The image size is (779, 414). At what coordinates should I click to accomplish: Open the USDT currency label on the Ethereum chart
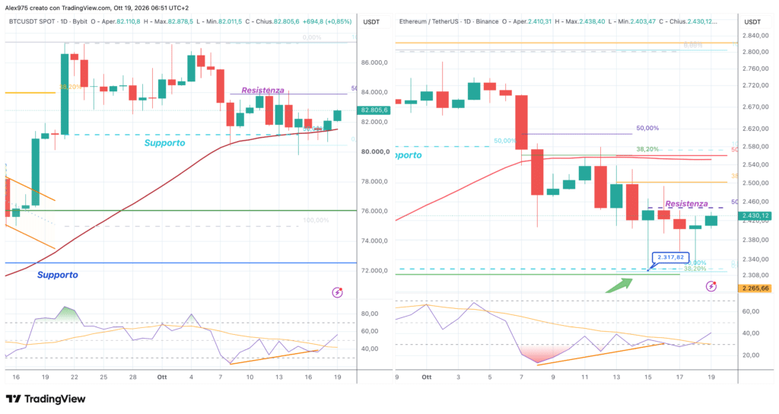pos(752,22)
